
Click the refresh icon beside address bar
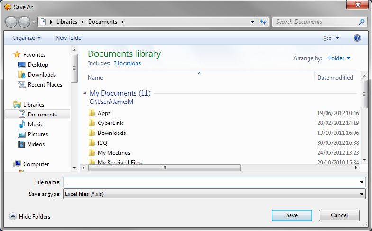(x=263, y=22)
